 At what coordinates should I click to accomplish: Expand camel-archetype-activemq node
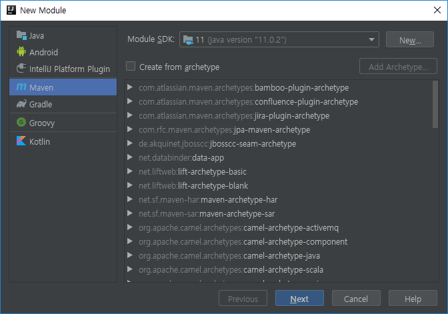pyautogui.click(x=130, y=227)
